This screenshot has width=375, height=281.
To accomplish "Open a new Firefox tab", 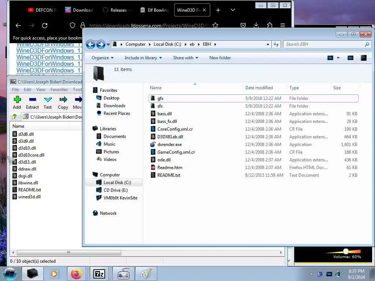I will (218, 10).
